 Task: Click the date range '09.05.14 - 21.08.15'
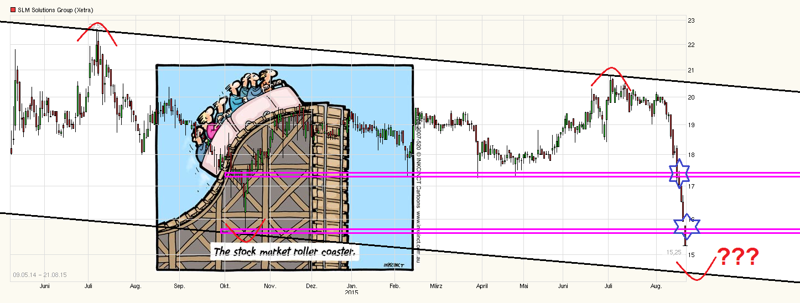click(39, 274)
